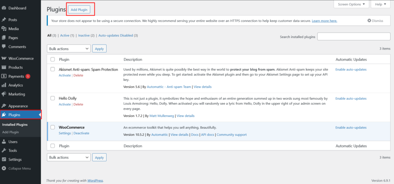This screenshot has height=184, width=394.
Task: Expand the Help tab dropdown
Action: (x=380, y=4)
